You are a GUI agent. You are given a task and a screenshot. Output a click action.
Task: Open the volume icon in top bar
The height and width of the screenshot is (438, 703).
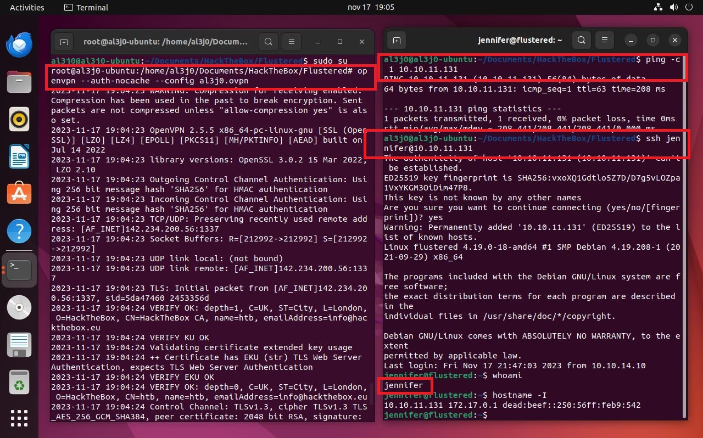674,8
